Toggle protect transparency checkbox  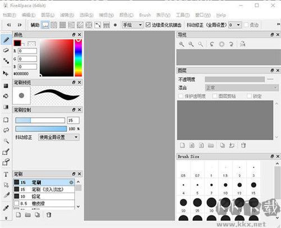tap(180, 96)
